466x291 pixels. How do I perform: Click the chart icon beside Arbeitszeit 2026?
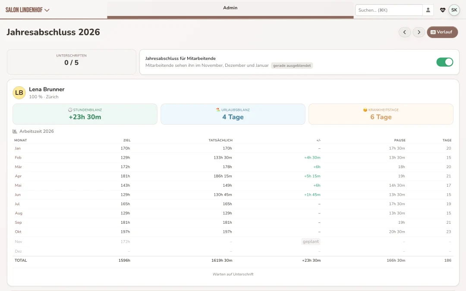[15, 131]
